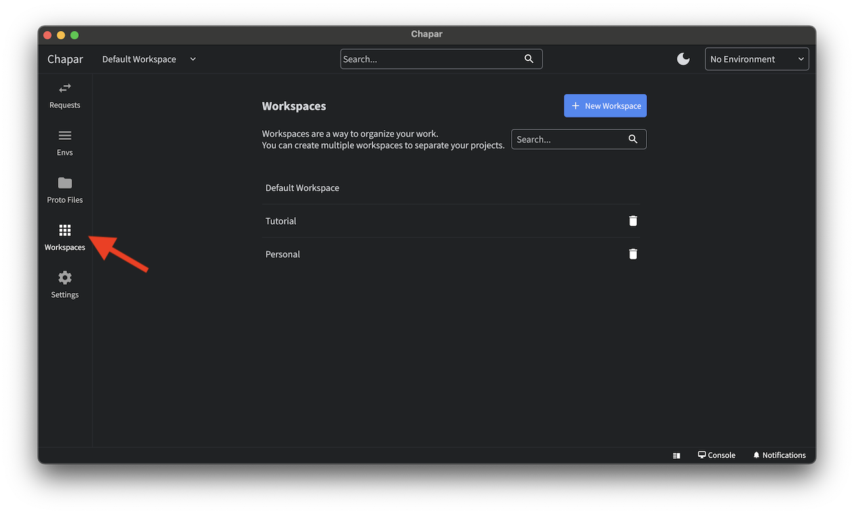Toggle dark mode with the moon icon
Viewport: 854px width, 514px height.
[683, 58]
